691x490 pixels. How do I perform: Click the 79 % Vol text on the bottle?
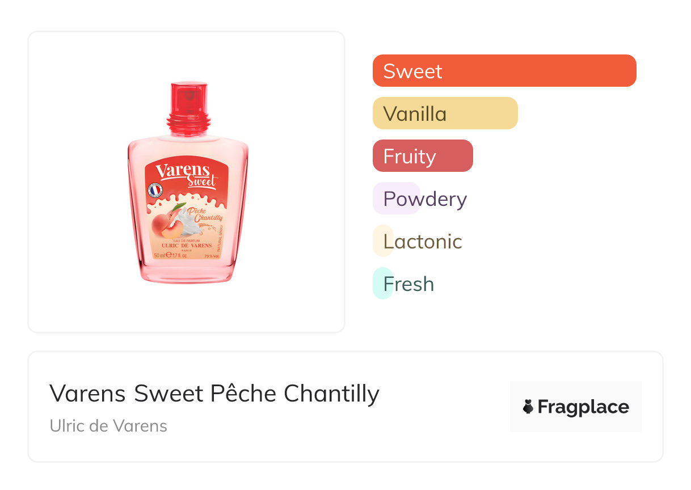211,256
